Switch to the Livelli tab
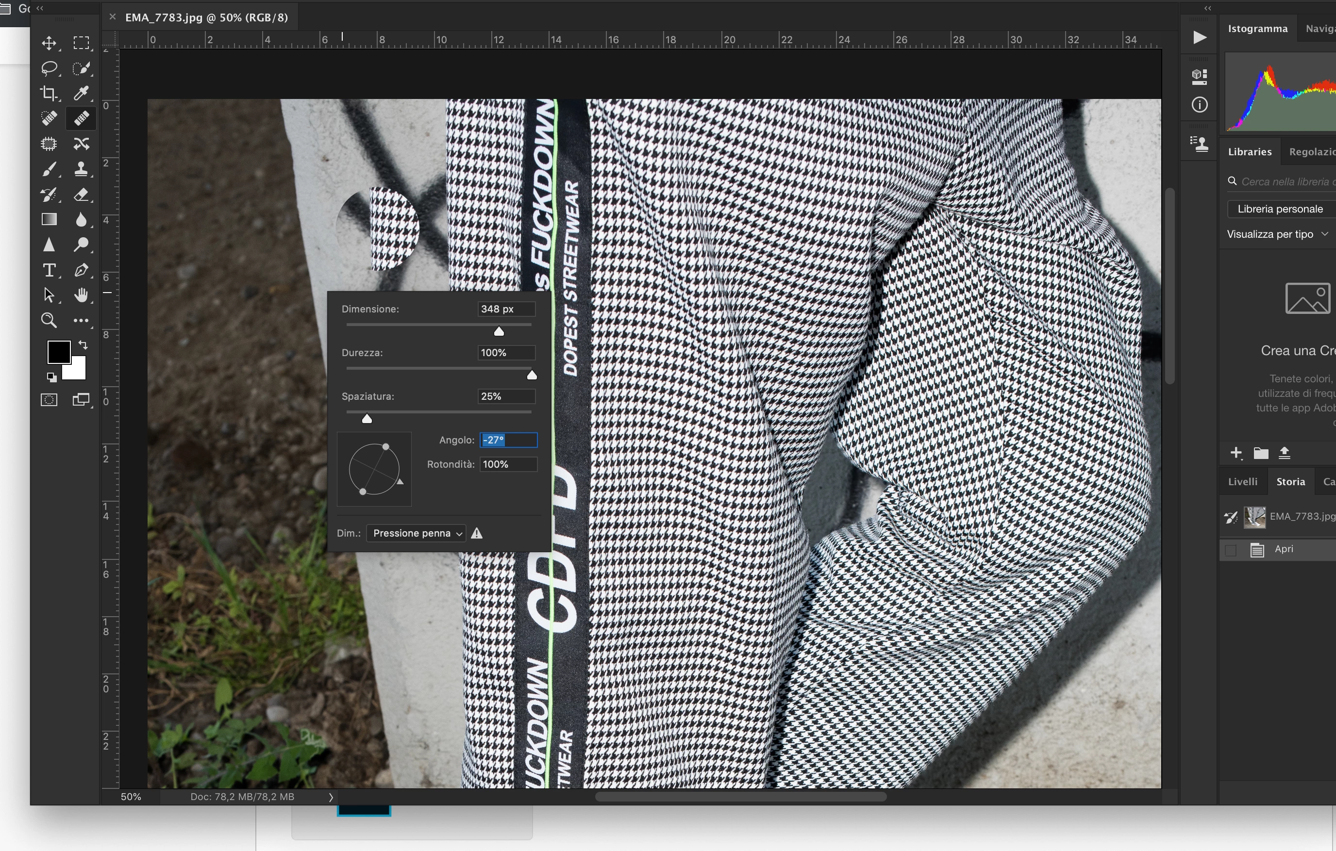The image size is (1336, 851). pos(1242,481)
